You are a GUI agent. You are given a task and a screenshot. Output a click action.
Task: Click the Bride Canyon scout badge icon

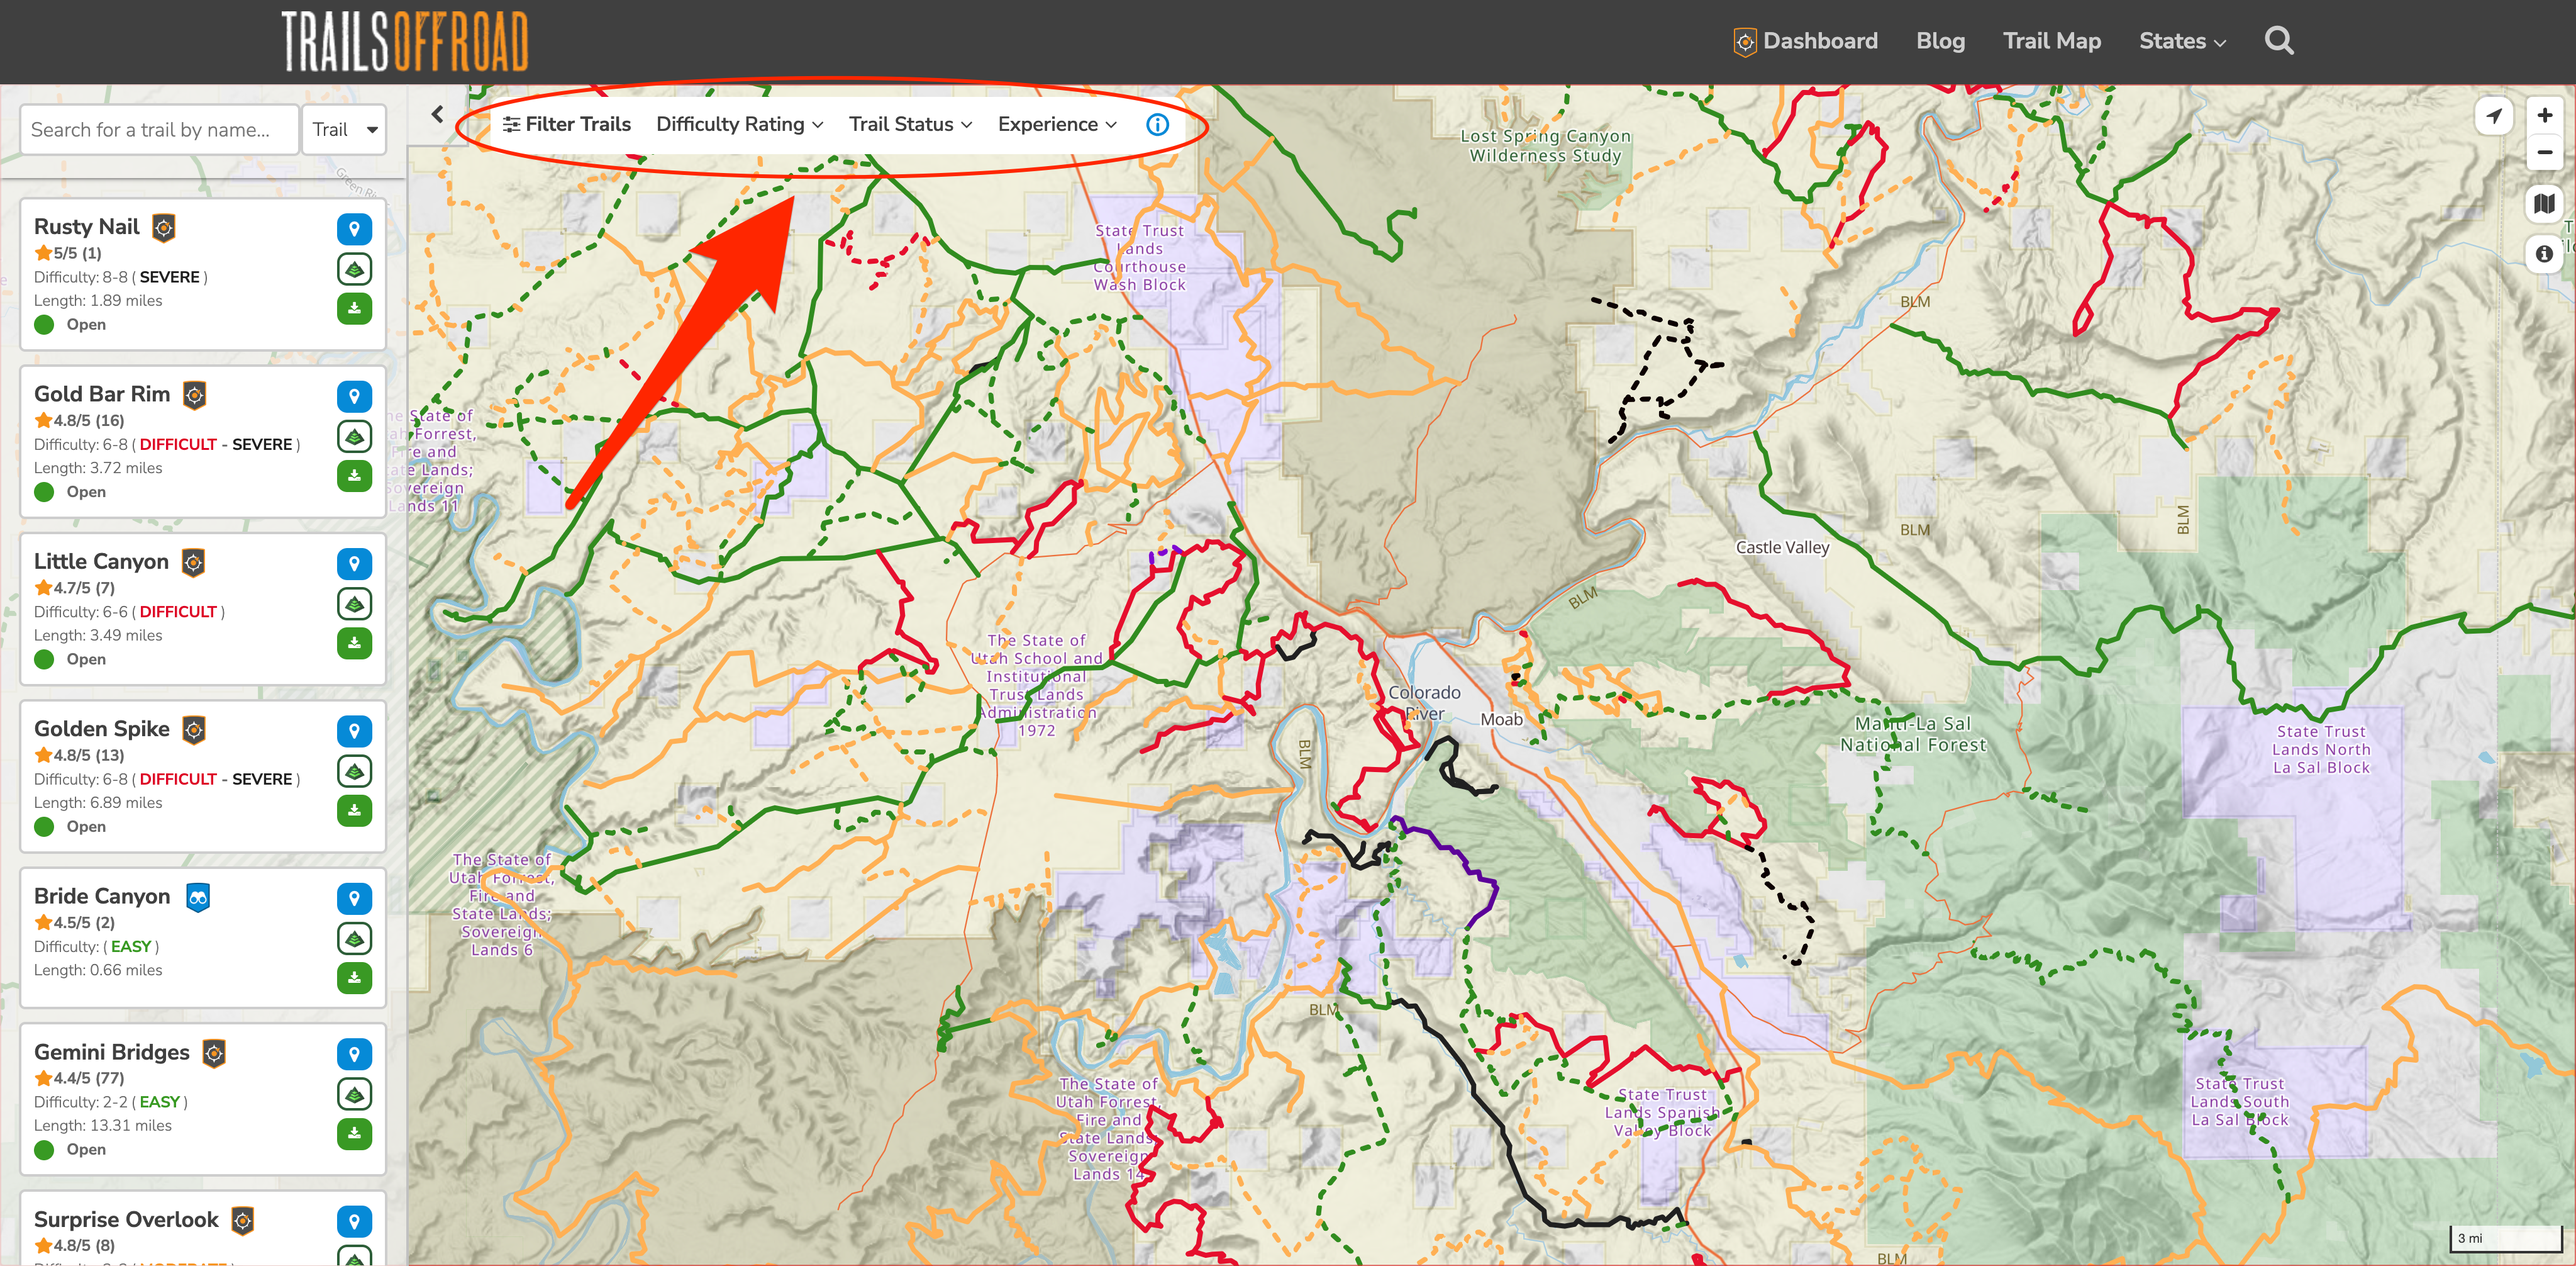tap(198, 897)
